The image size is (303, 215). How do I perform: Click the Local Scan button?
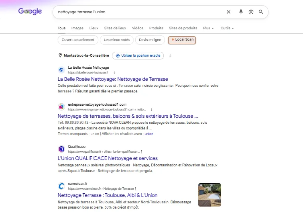coord(182,40)
